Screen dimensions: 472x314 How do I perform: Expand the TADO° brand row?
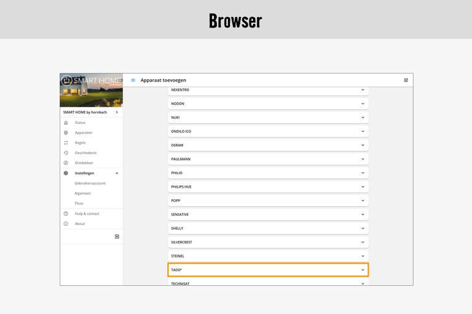coord(268,270)
